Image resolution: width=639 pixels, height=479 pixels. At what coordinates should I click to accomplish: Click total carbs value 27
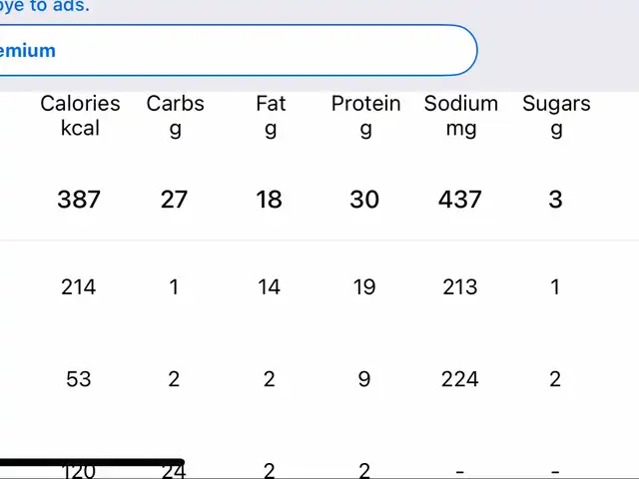pyautogui.click(x=174, y=200)
